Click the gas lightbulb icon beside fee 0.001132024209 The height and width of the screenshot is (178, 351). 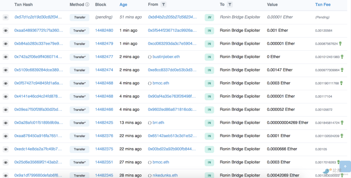click(342, 136)
